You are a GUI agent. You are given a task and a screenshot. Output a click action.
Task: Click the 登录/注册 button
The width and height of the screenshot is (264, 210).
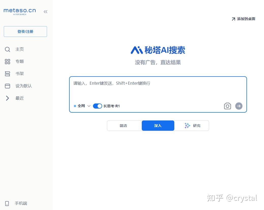point(25,32)
